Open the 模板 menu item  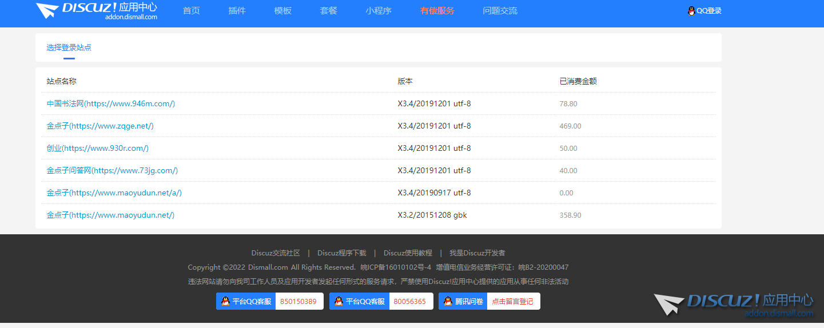coord(282,11)
